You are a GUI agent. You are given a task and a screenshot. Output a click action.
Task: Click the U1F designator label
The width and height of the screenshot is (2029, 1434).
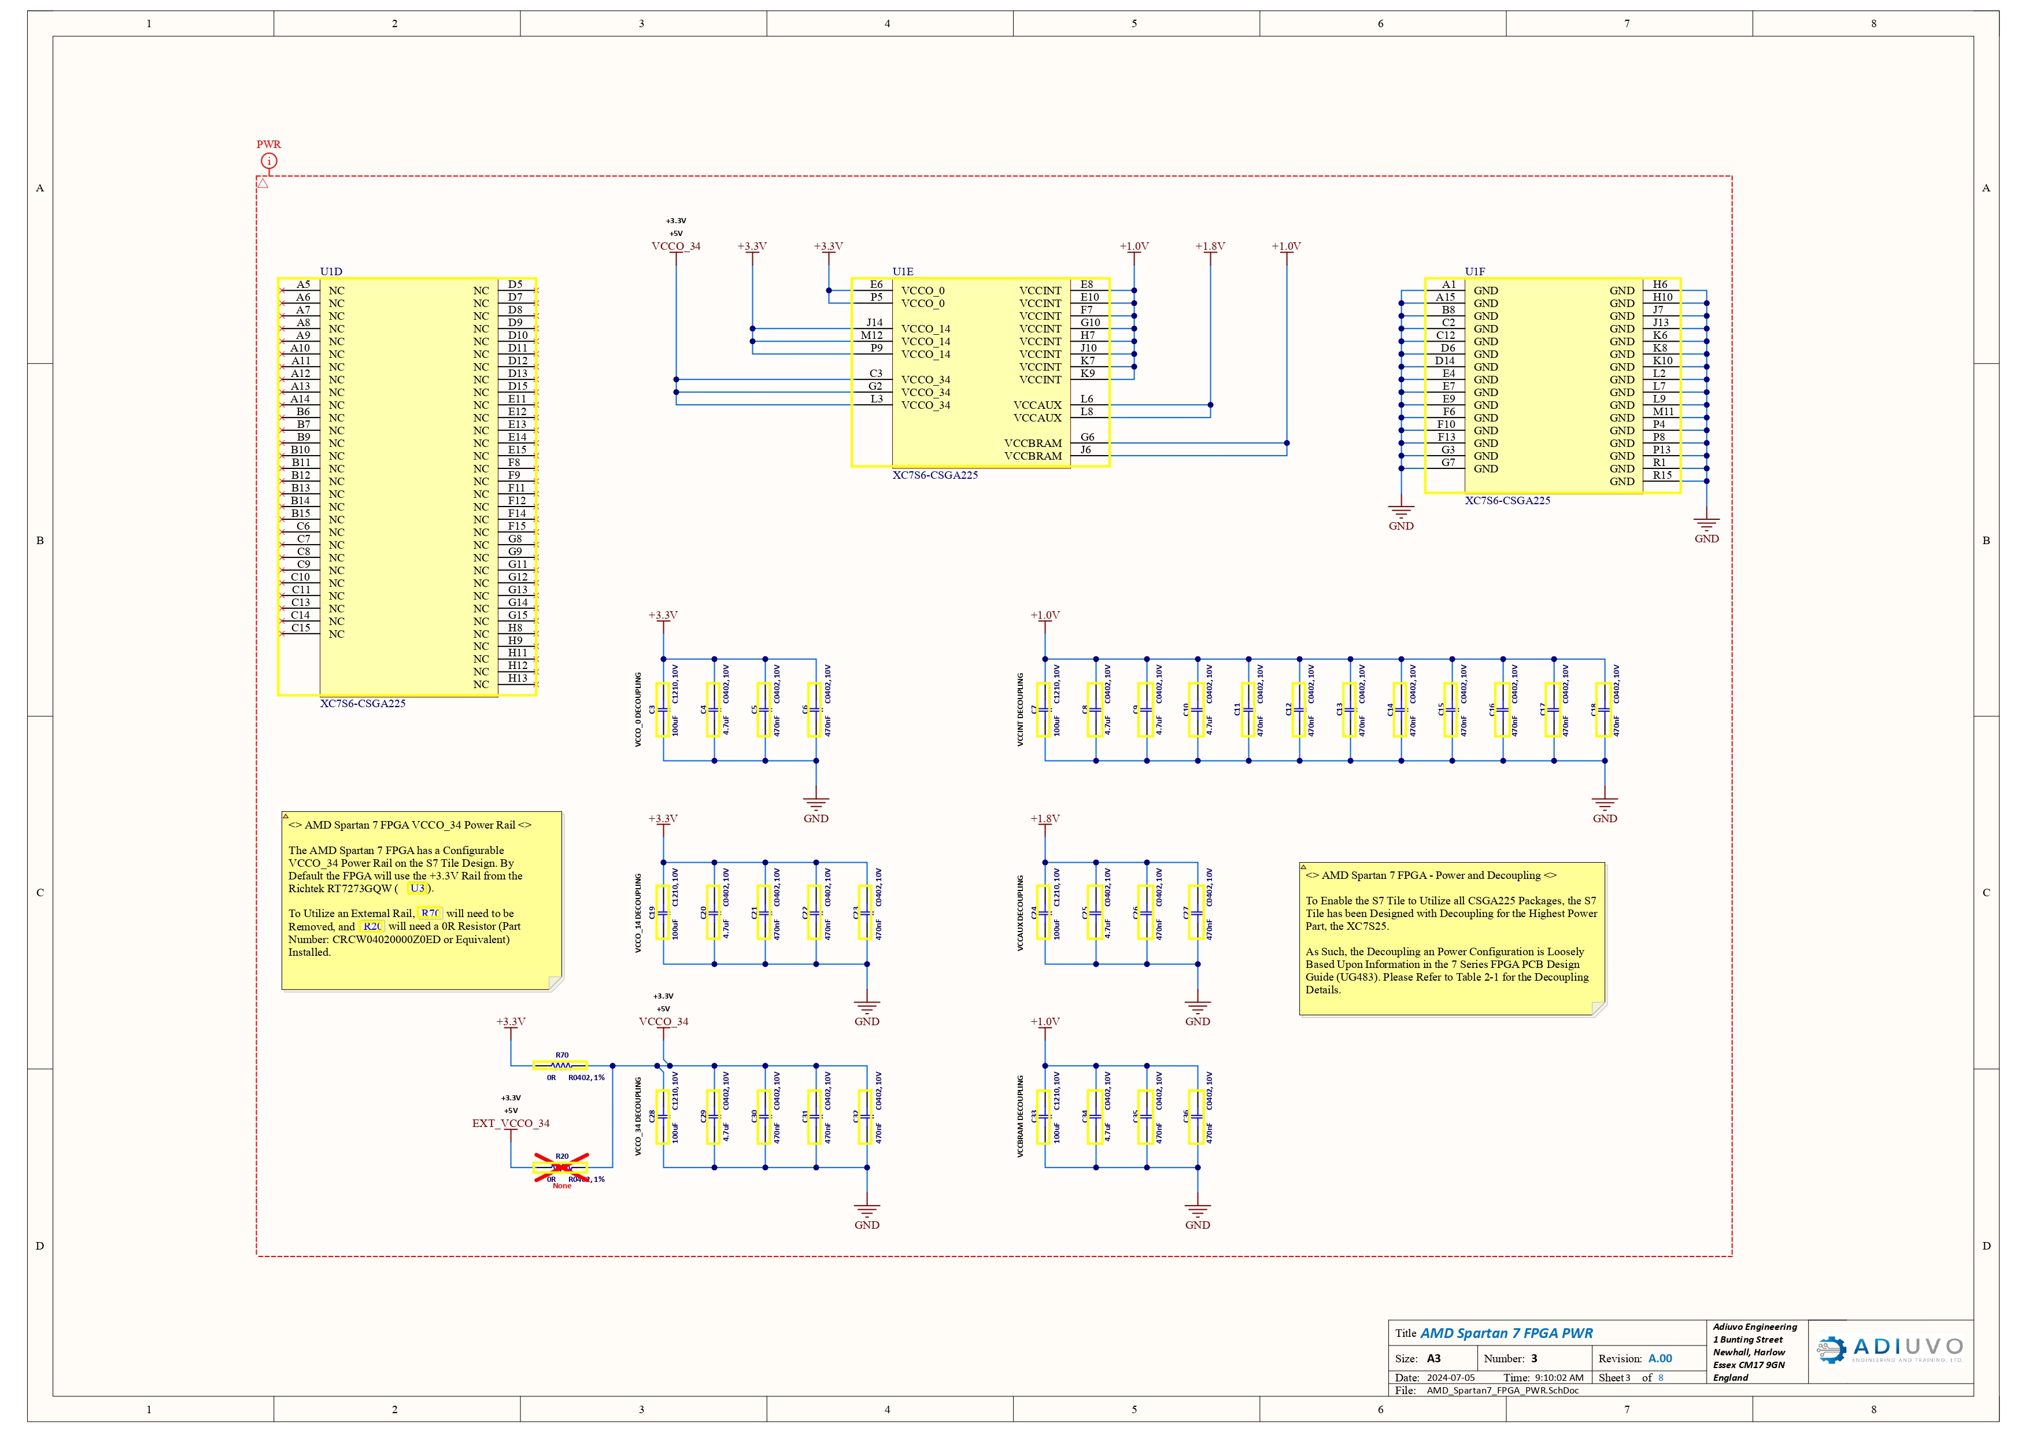[1475, 271]
